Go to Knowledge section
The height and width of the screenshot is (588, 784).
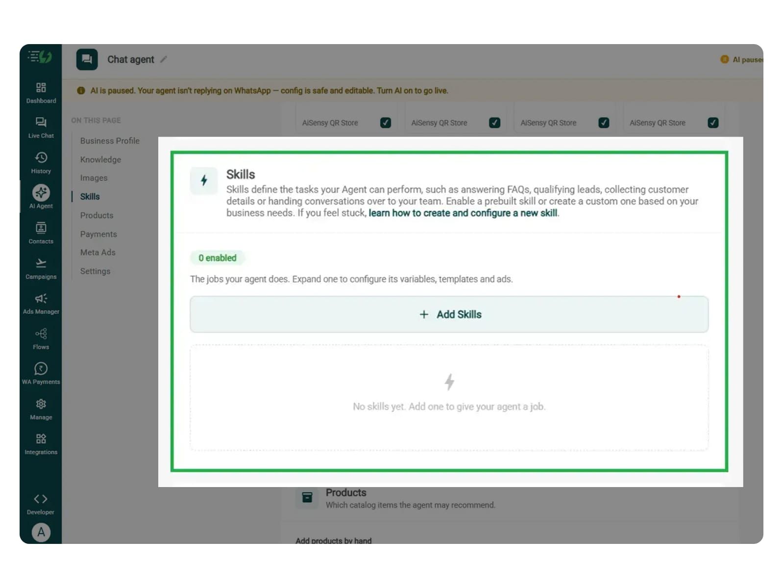click(100, 159)
